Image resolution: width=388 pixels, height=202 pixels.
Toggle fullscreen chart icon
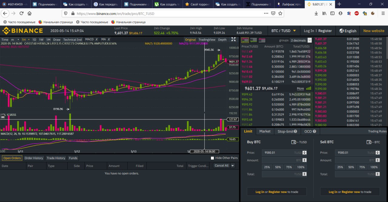pos(233,39)
